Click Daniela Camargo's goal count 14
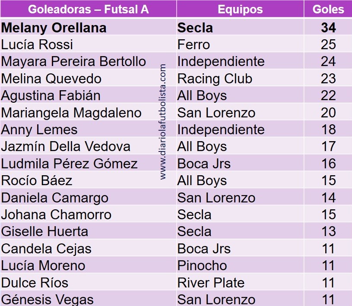Screen dimensions: 352x306 click(x=328, y=198)
